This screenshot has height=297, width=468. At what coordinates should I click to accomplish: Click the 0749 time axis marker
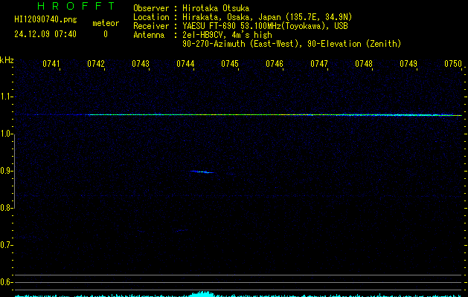408,64
